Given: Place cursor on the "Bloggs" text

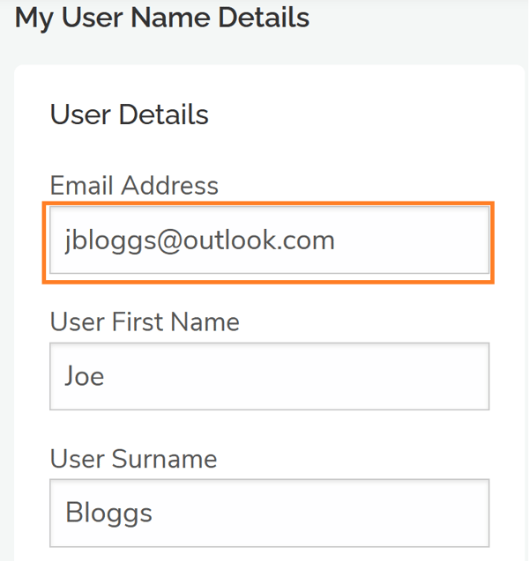Looking at the screenshot, I should pyautogui.click(x=108, y=513).
